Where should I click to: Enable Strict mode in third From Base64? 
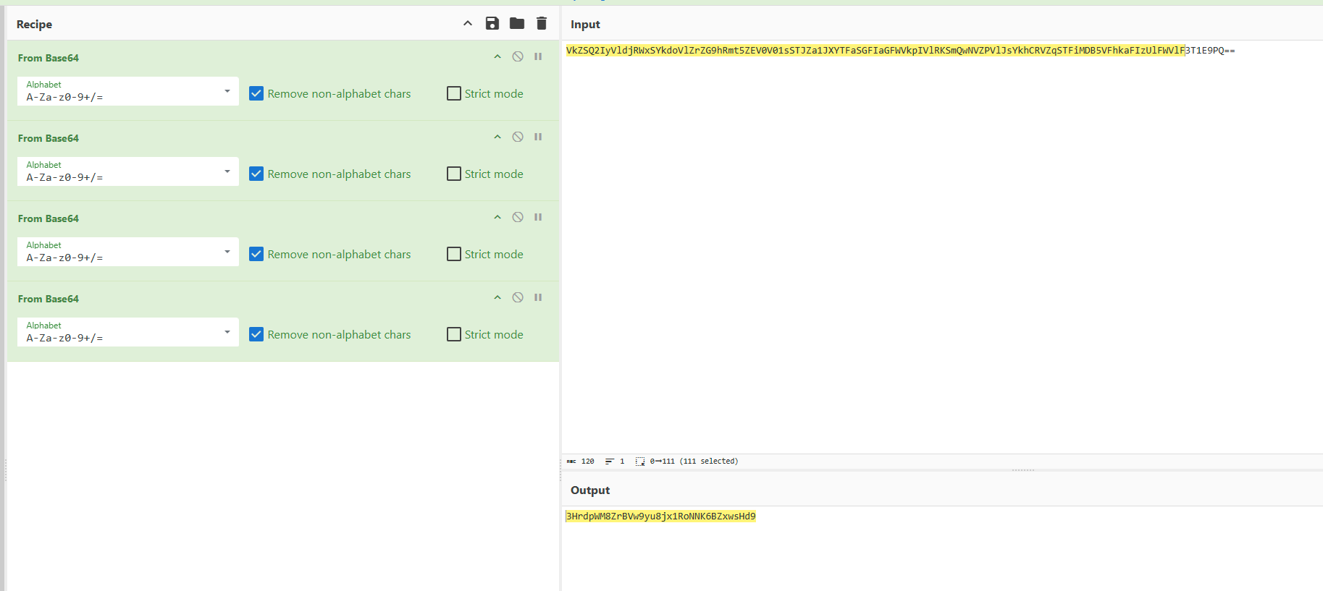454,254
